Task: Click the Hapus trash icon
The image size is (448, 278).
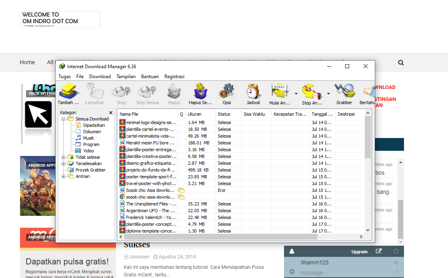Action: click(174, 94)
